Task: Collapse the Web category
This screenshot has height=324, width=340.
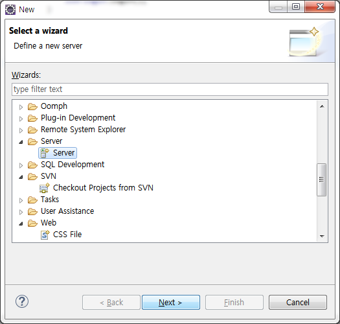Action: 21,224
